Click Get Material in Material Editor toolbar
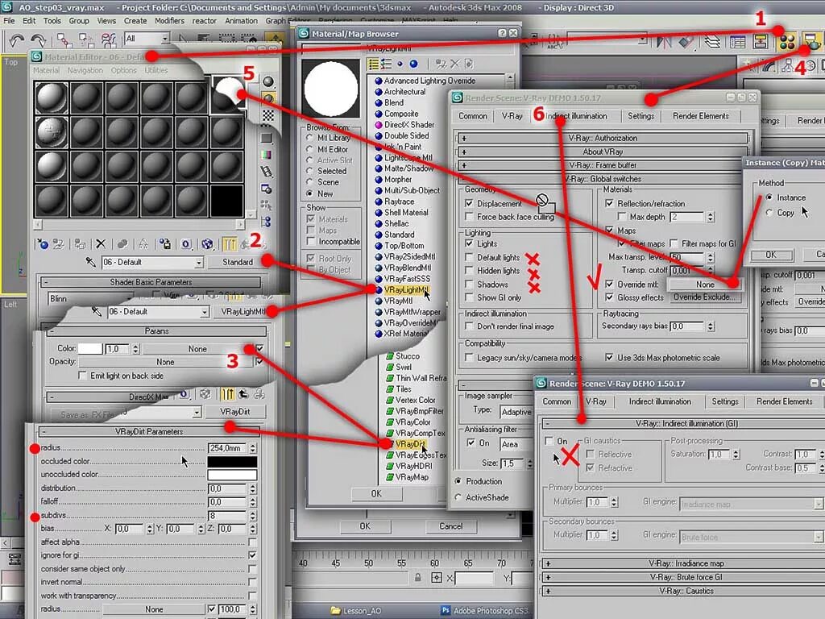The width and height of the screenshot is (825, 619). (x=42, y=244)
